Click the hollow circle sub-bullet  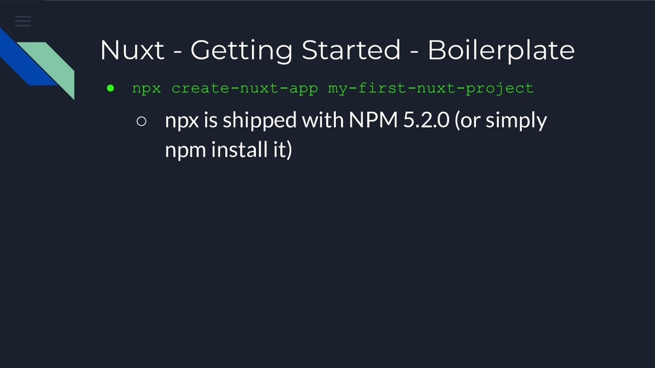(x=141, y=121)
